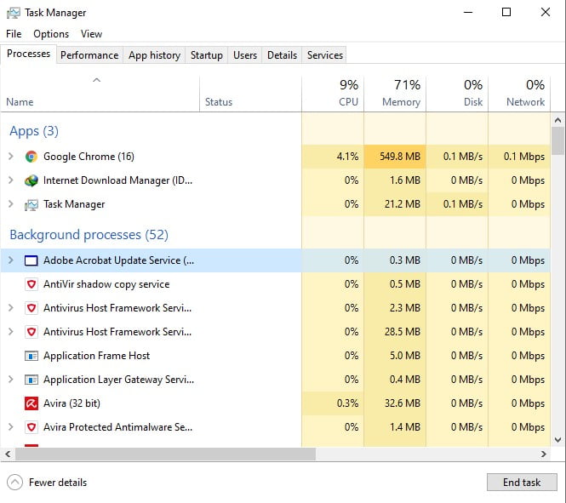Sort processes by Network column
This screenshot has height=503, width=566.
(x=519, y=94)
